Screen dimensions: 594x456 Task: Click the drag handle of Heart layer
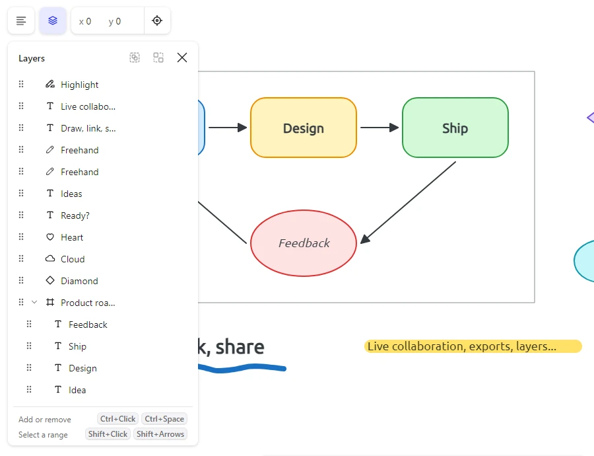tap(21, 237)
